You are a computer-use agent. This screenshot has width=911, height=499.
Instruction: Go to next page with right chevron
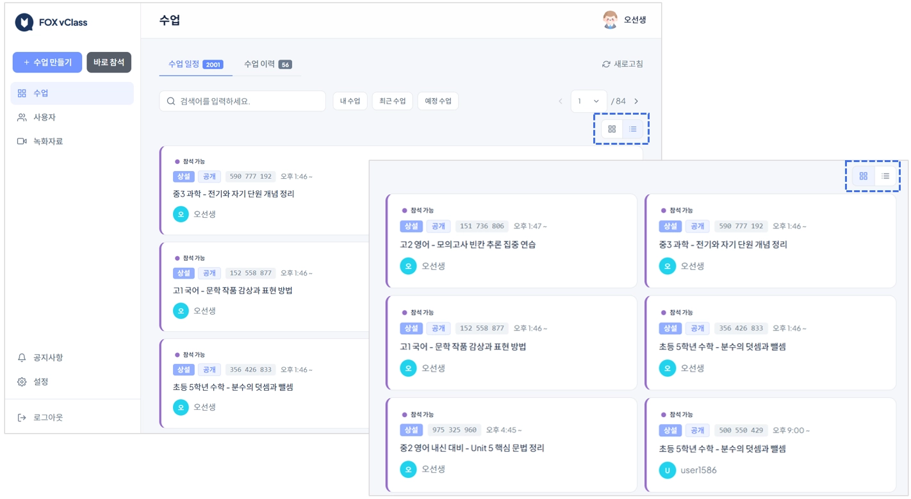636,101
